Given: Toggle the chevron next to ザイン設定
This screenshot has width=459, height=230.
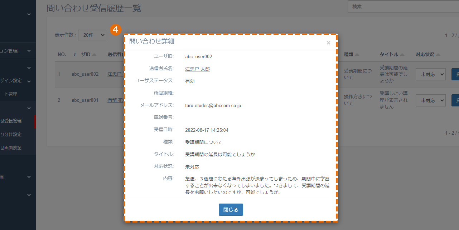Looking at the screenshot, I should (x=29, y=81).
